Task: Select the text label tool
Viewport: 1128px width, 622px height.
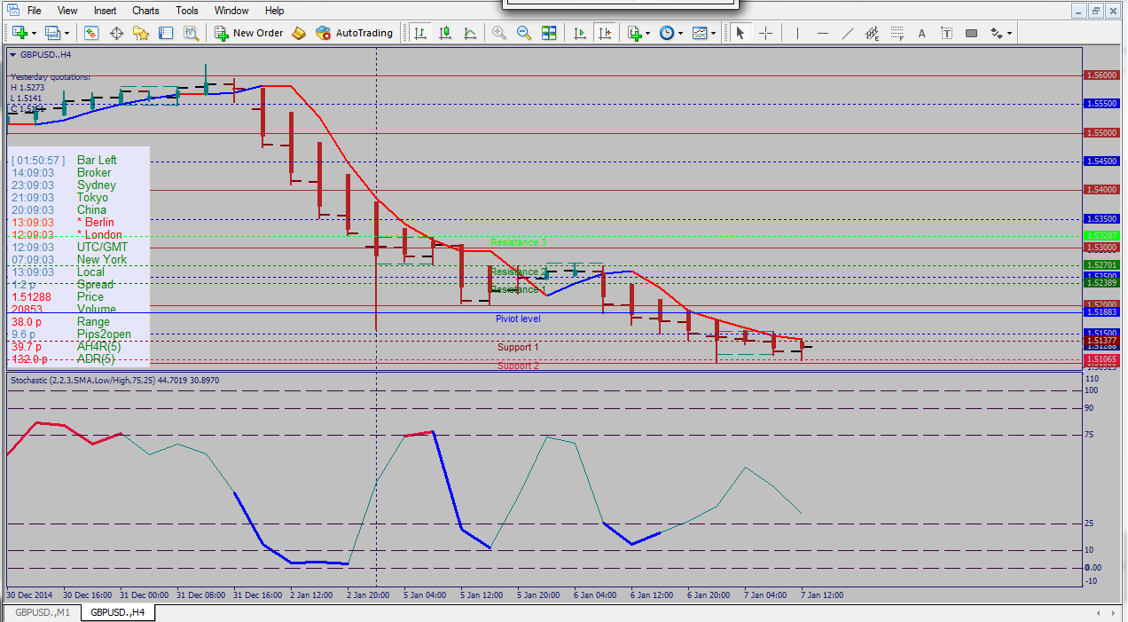Action: coord(946,33)
